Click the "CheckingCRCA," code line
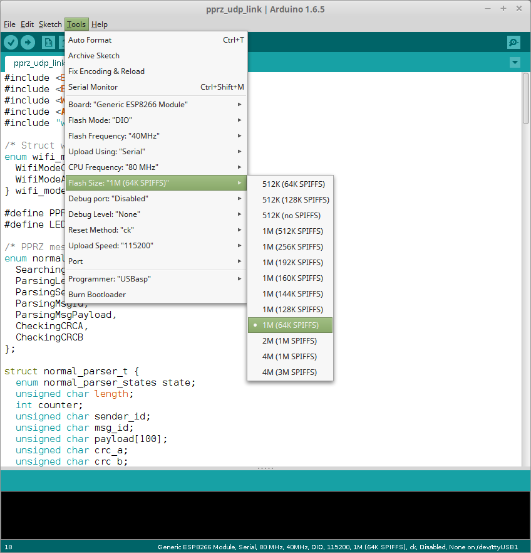 52,326
